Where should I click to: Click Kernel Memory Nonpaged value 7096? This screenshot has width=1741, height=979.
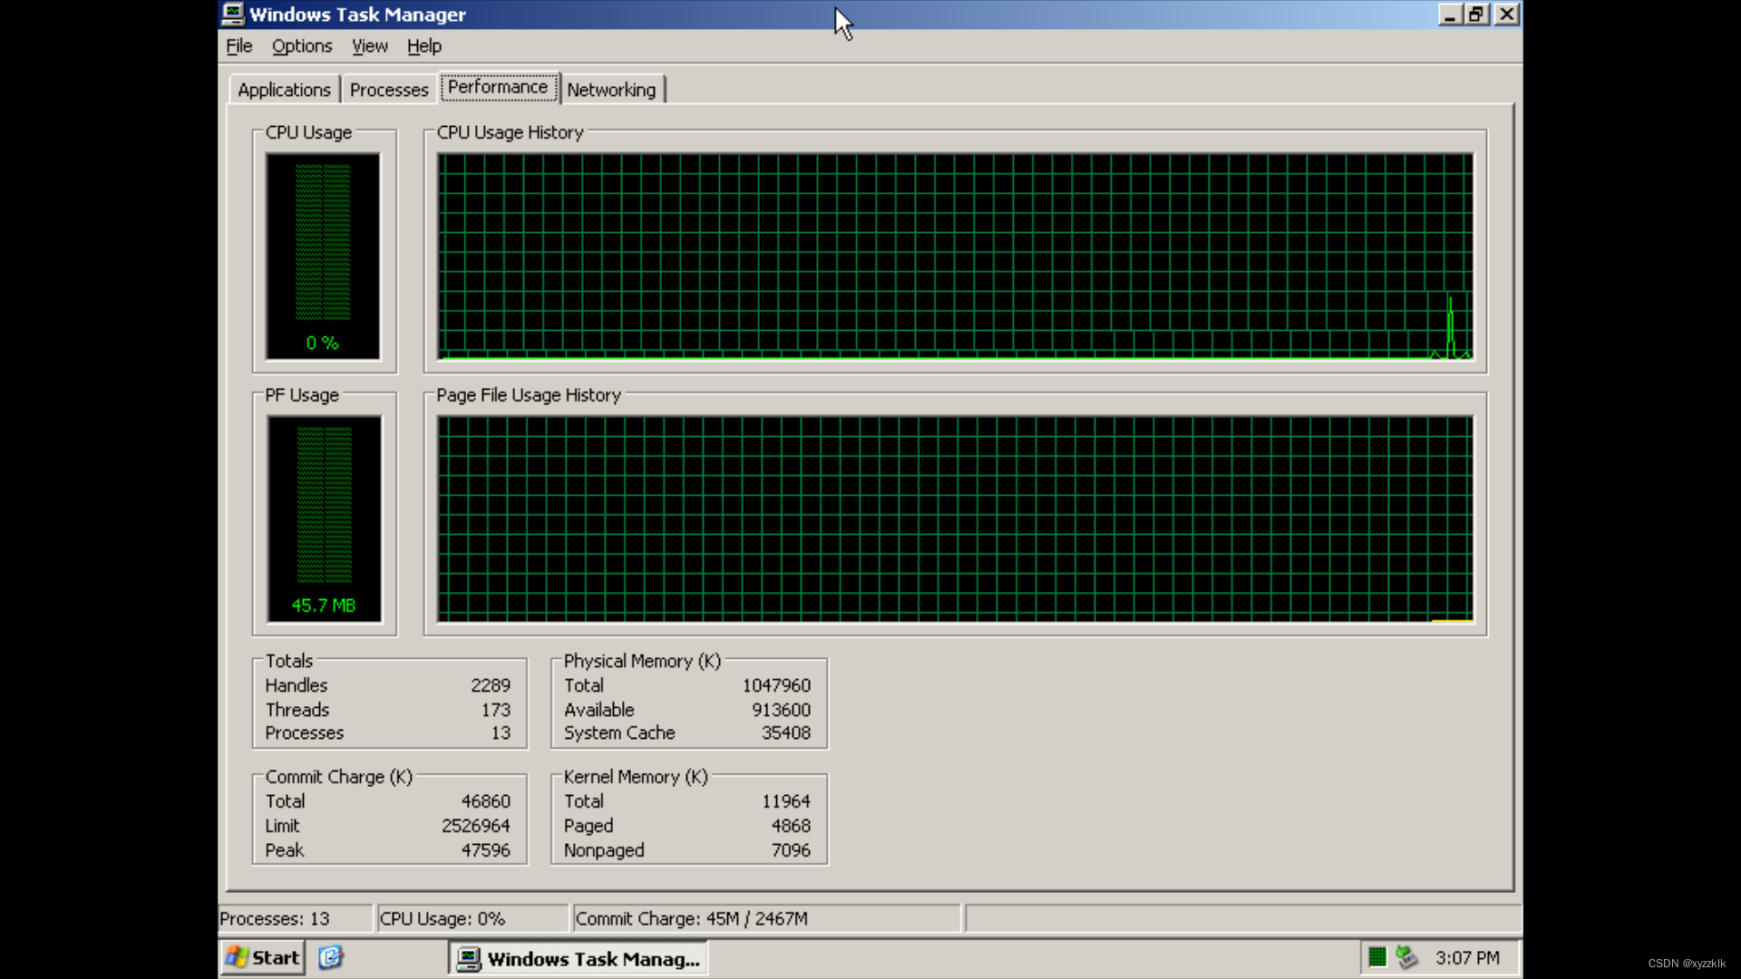[x=791, y=850]
